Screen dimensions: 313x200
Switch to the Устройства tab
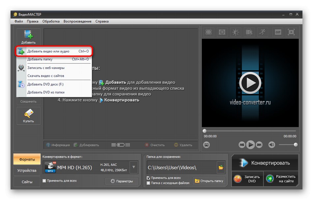[x=27, y=171]
